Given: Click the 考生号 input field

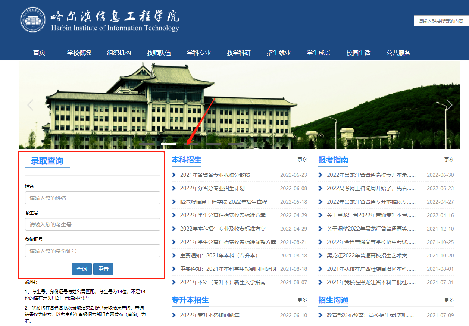Looking at the screenshot, I should pyautogui.click(x=93, y=224).
